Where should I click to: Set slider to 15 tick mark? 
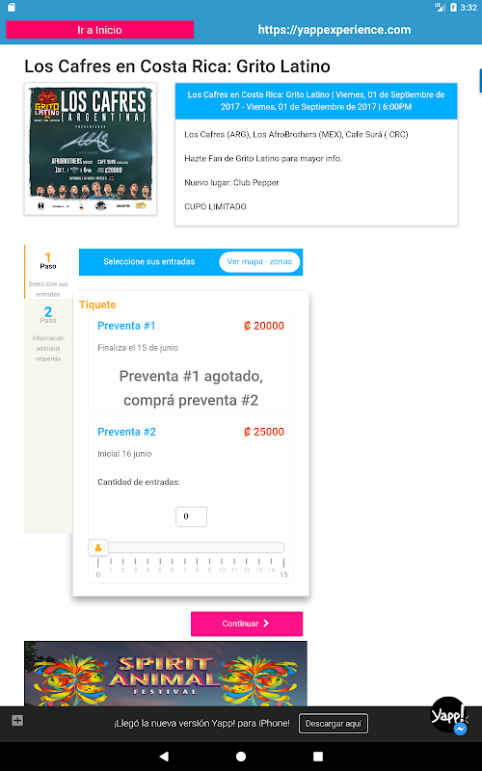pyautogui.click(x=283, y=564)
